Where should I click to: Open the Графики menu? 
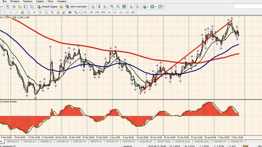[28, 1]
